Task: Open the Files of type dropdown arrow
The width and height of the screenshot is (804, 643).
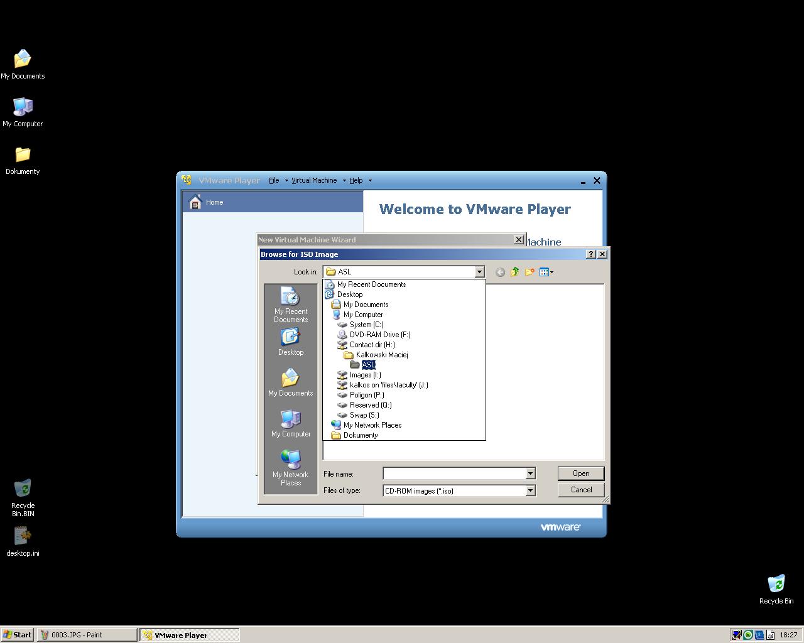Action: tap(530, 490)
